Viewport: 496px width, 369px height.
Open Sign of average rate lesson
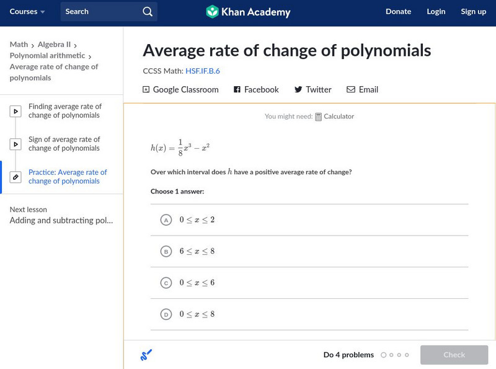(x=64, y=144)
